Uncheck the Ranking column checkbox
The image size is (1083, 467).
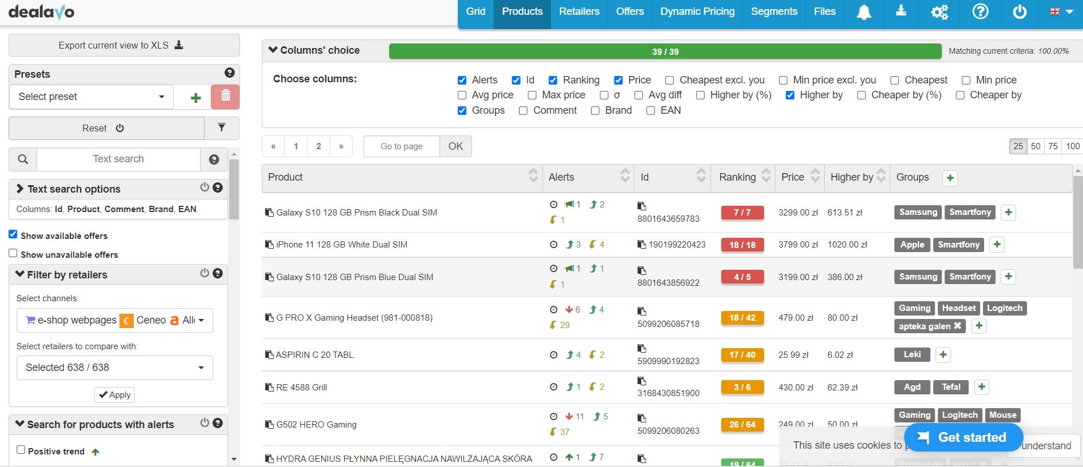click(553, 81)
